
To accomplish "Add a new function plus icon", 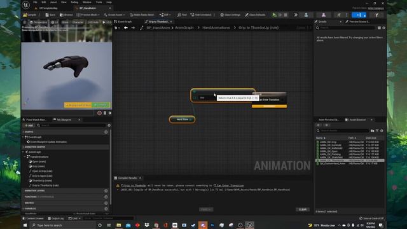I will (x=106, y=197).
